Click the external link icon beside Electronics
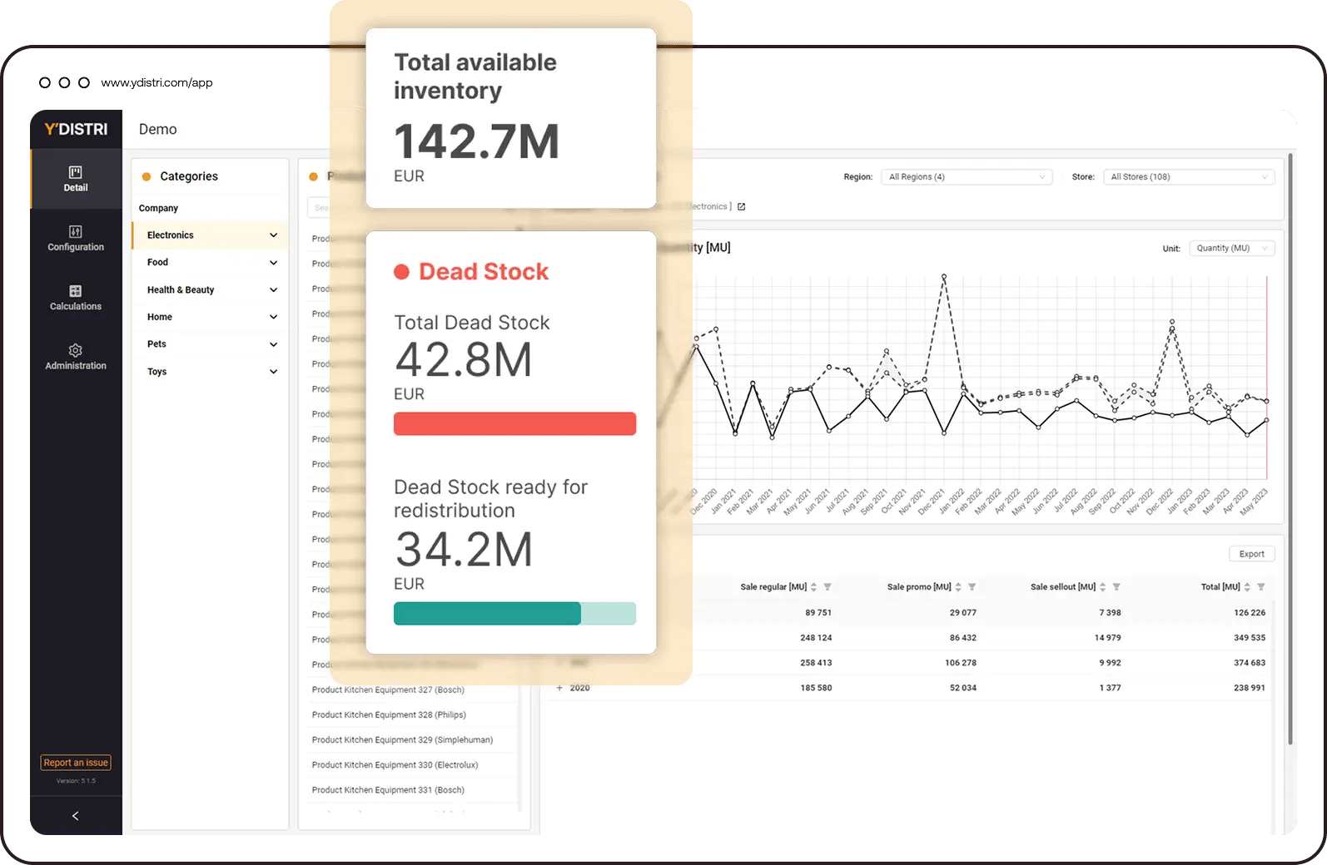Viewport: 1327px width, 865px height. pos(741,207)
